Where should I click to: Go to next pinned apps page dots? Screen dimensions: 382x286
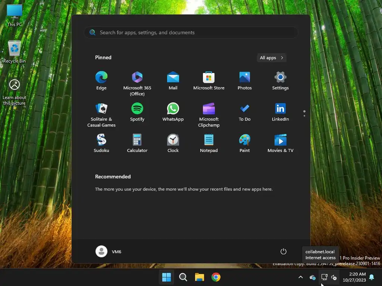(x=304, y=113)
